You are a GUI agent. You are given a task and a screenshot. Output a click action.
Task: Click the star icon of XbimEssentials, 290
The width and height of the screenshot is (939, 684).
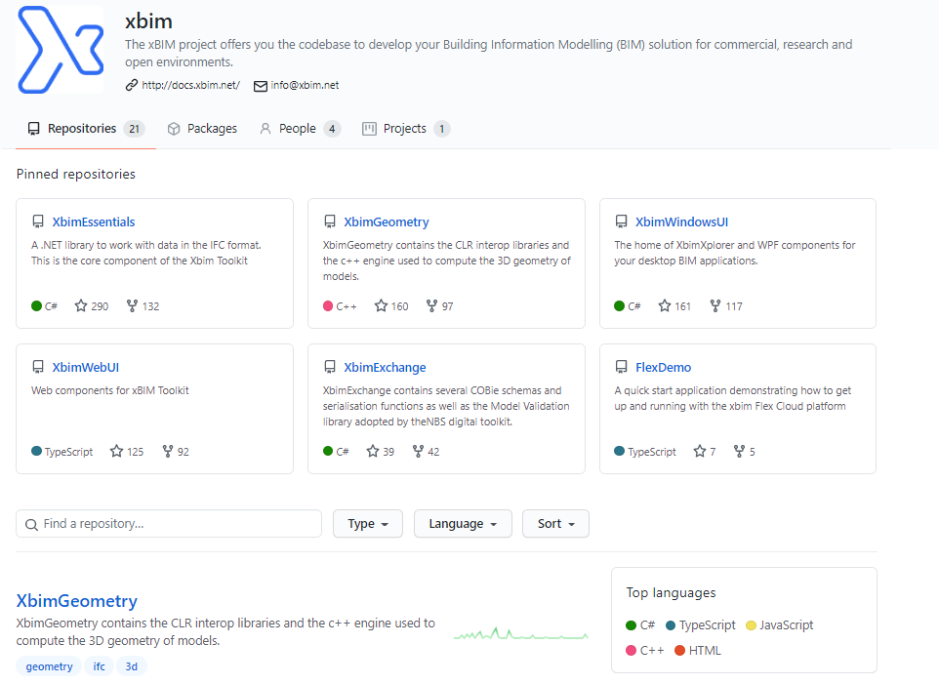click(x=81, y=305)
